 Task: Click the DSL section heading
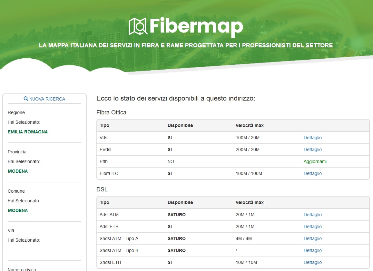click(x=102, y=189)
